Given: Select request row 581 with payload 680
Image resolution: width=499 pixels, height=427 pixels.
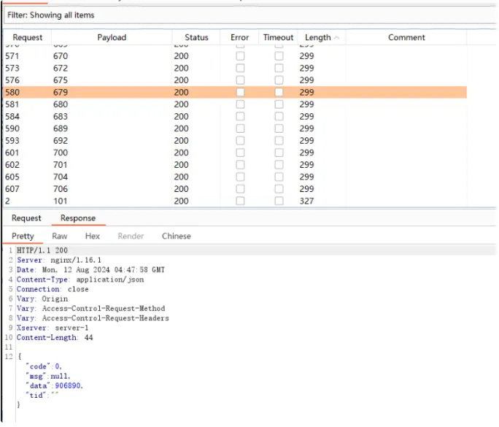Looking at the screenshot, I should [235, 104].
